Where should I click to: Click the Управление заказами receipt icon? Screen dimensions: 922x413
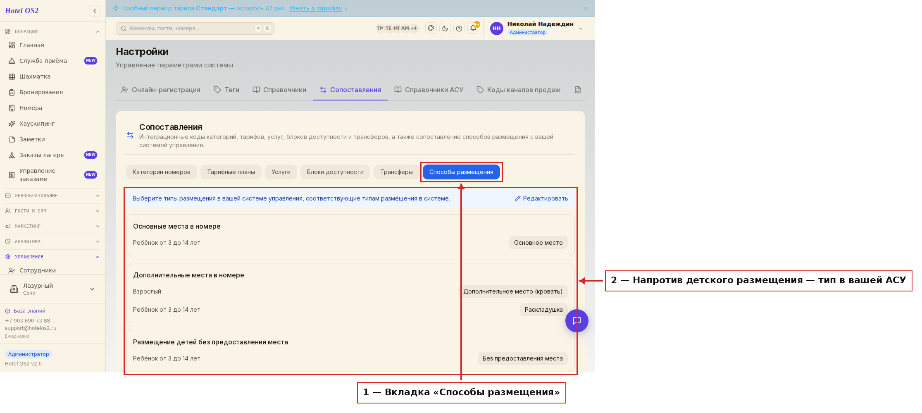(12, 175)
